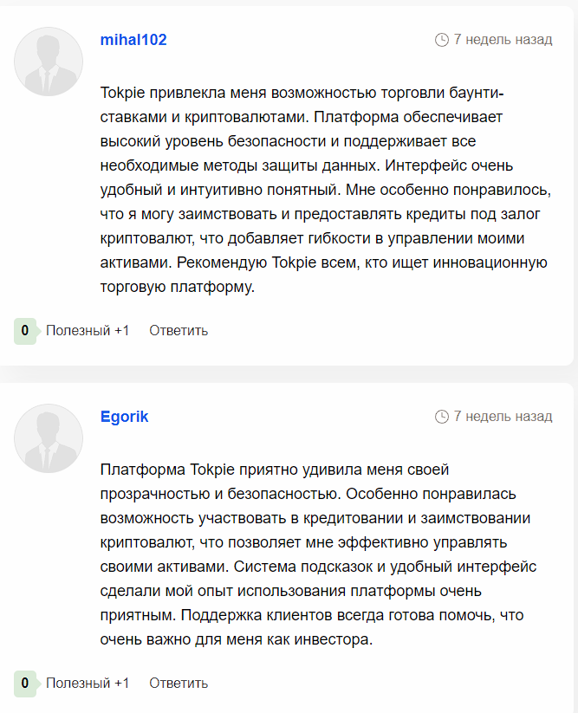
Task: Click the word 'Платформа' starting Egorik's review
Action: (138, 470)
